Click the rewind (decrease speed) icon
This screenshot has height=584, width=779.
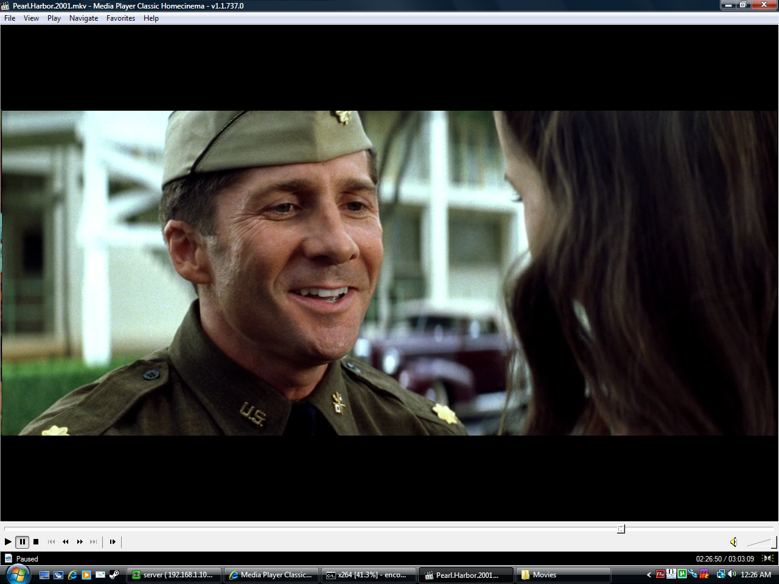coord(66,541)
